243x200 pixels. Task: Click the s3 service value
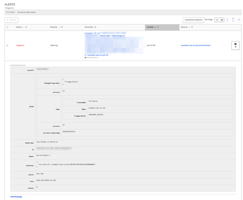63,91
